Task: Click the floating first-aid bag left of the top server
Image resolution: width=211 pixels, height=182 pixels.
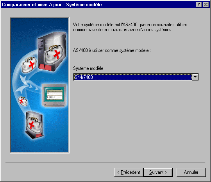Action: click(29, 65)
